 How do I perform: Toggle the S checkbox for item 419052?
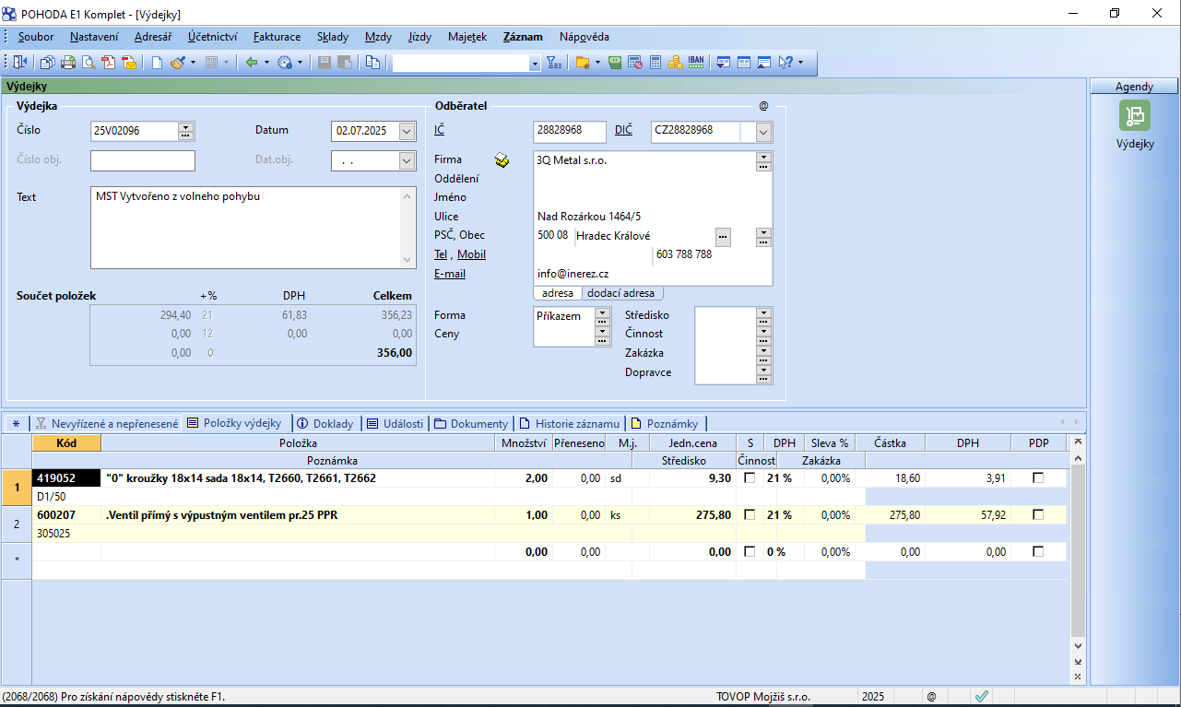750,478
